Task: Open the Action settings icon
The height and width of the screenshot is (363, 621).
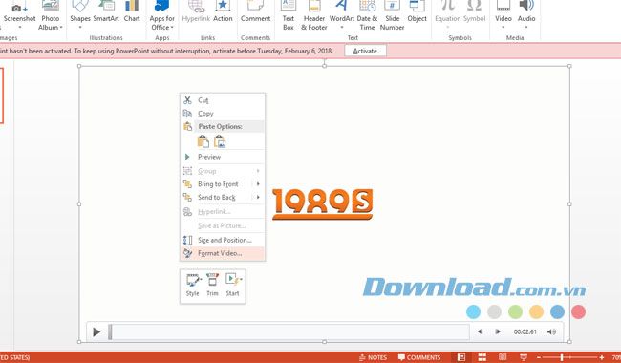Action: click(x=223, y=11)
